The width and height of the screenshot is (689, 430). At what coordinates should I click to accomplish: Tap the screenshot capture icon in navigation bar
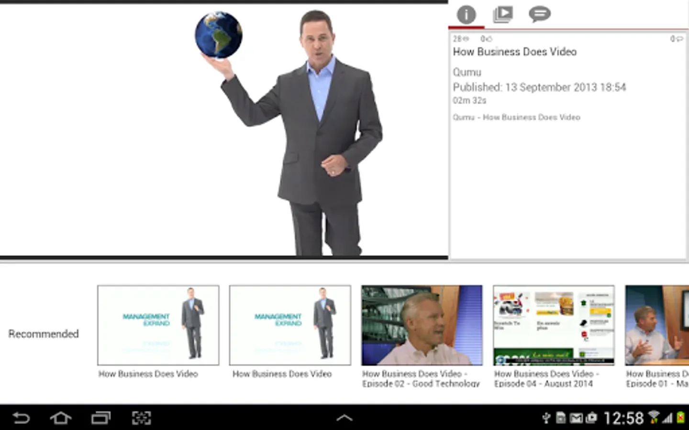(x=142, y=418)
